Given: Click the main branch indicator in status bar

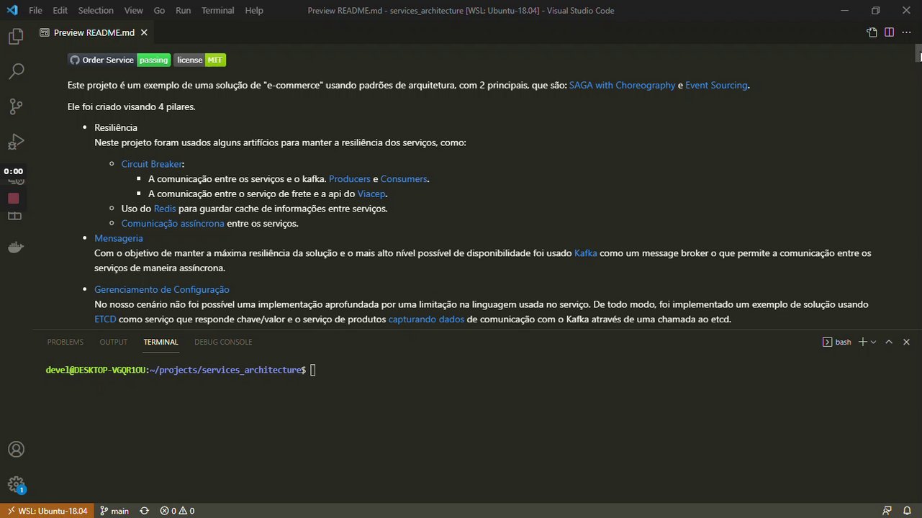Looking at the screenshot, I should (x=114, y=511).
